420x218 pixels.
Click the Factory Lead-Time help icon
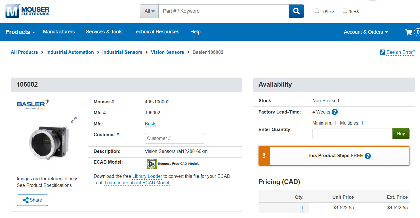335,112
